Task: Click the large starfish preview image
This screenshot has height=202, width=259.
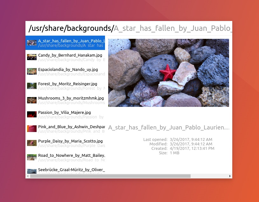Action: (169, 73)
